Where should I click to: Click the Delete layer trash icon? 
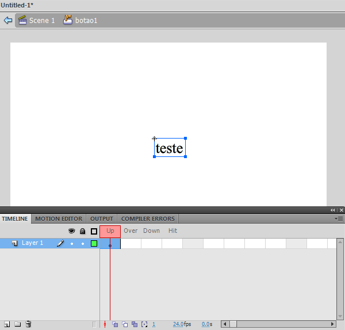[x=28, y=324]
